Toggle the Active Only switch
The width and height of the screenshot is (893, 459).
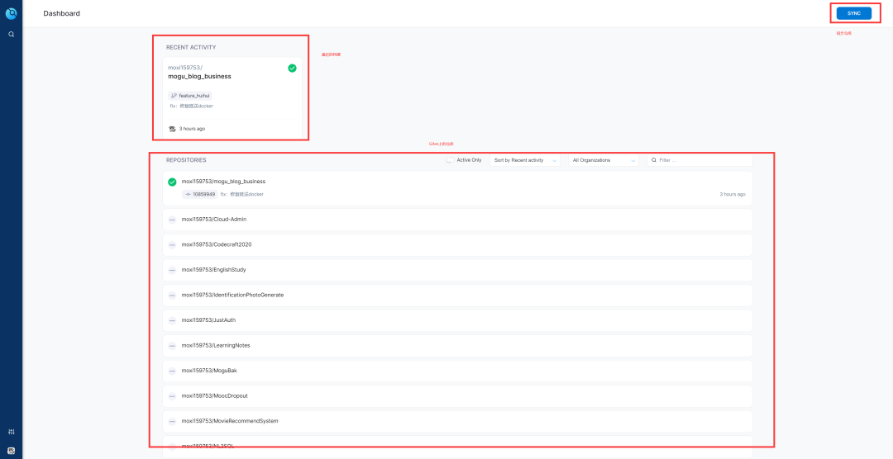click(450, 160)
